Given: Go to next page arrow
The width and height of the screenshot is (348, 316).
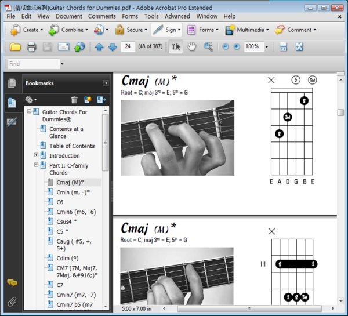Looking at the screenshot, I should coord(113,47).
